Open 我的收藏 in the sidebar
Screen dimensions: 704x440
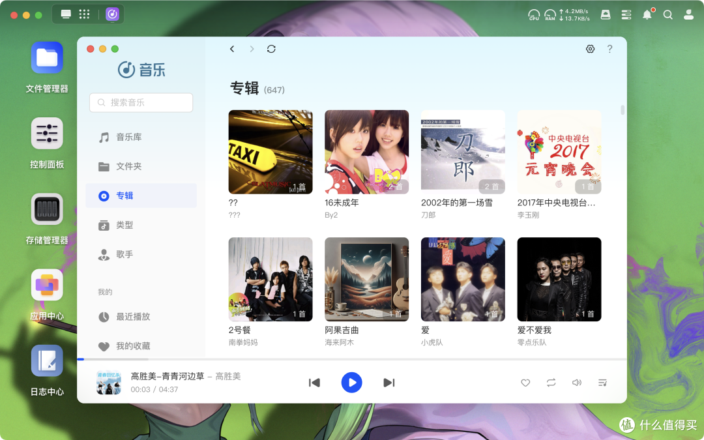tap(141, 345)
